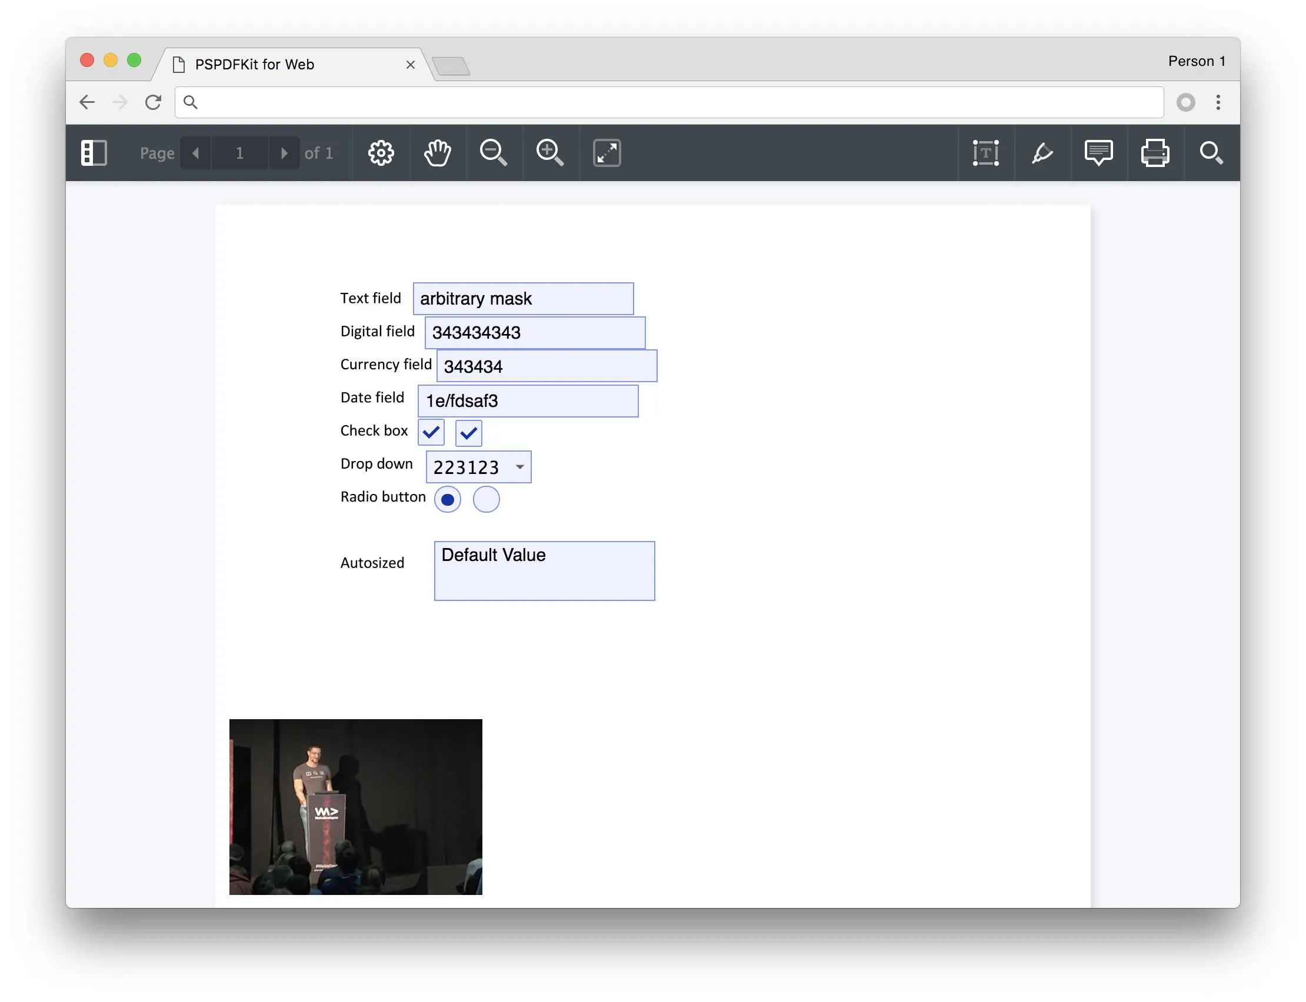Minimize the browser window
Viewport: 1306px width, 1002px height.
coord(111,60)
